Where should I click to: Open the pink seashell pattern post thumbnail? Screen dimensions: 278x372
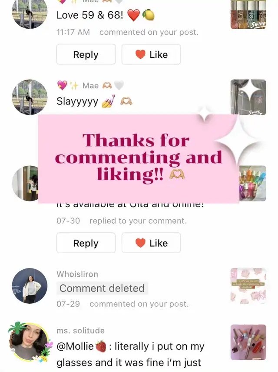click(248, 286)
